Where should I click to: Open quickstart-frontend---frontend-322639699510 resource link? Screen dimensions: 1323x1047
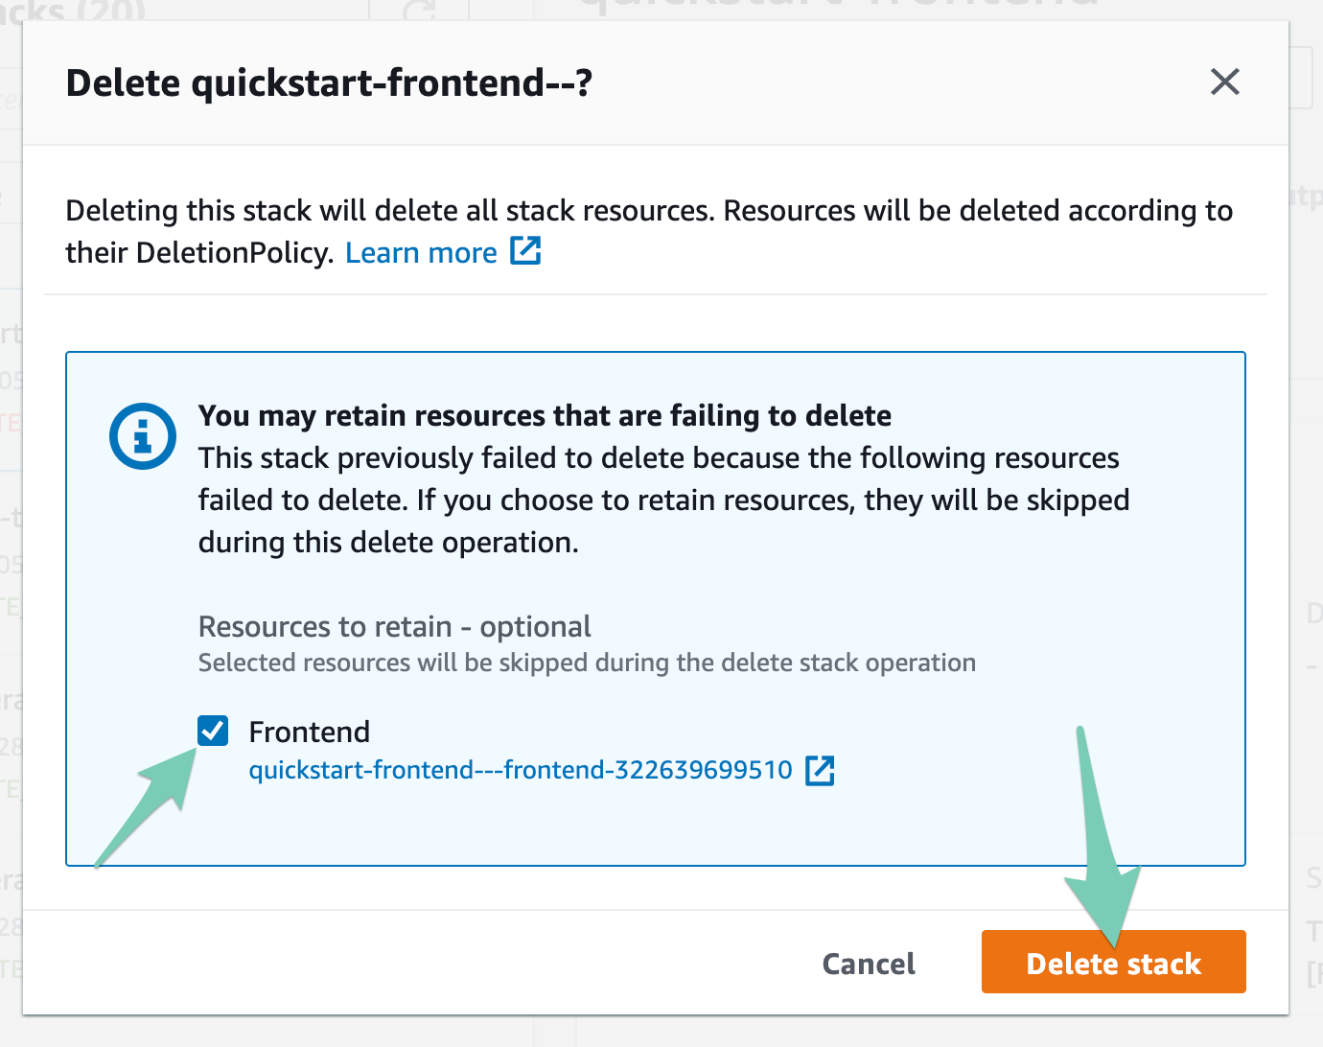click(521, 770)
